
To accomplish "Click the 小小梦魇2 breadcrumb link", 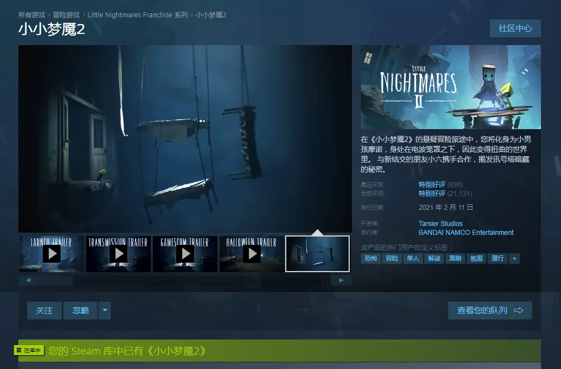I will click(211, 14).
